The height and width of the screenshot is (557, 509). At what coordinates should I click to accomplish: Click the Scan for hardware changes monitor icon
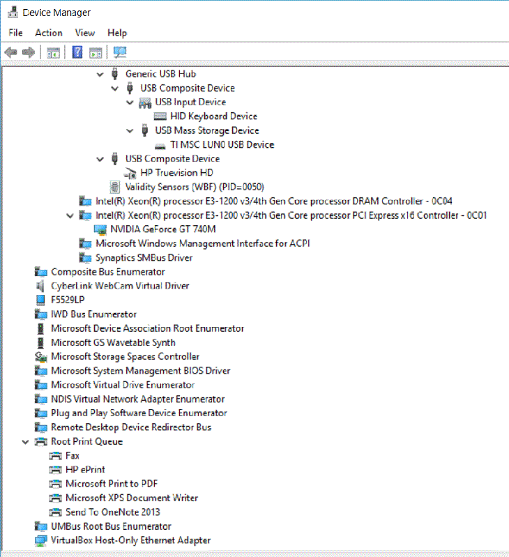(120, 52)
